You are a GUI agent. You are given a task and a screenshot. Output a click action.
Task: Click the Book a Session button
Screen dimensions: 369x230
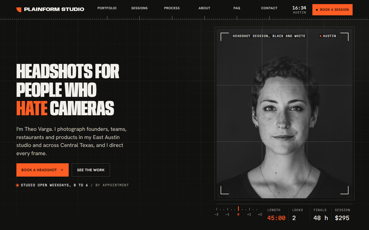click(x=332, y=10)
